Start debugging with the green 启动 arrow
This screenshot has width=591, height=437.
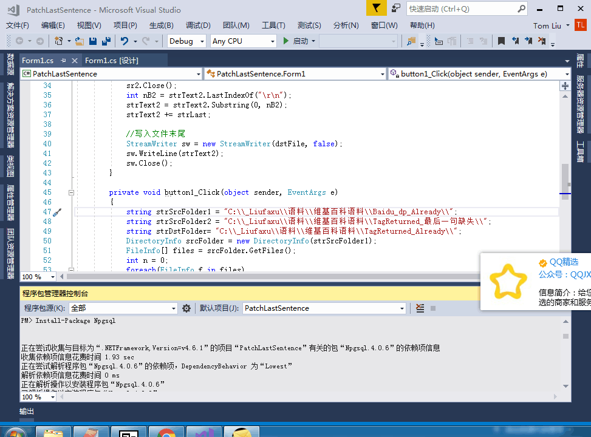coord(285,41)
